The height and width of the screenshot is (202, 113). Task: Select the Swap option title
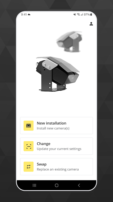(42, 164)
